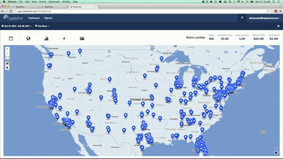Viewport: 283px width, 159px height.
Task: Switch to the second Rippleshot tab
Action: point(54,7)
